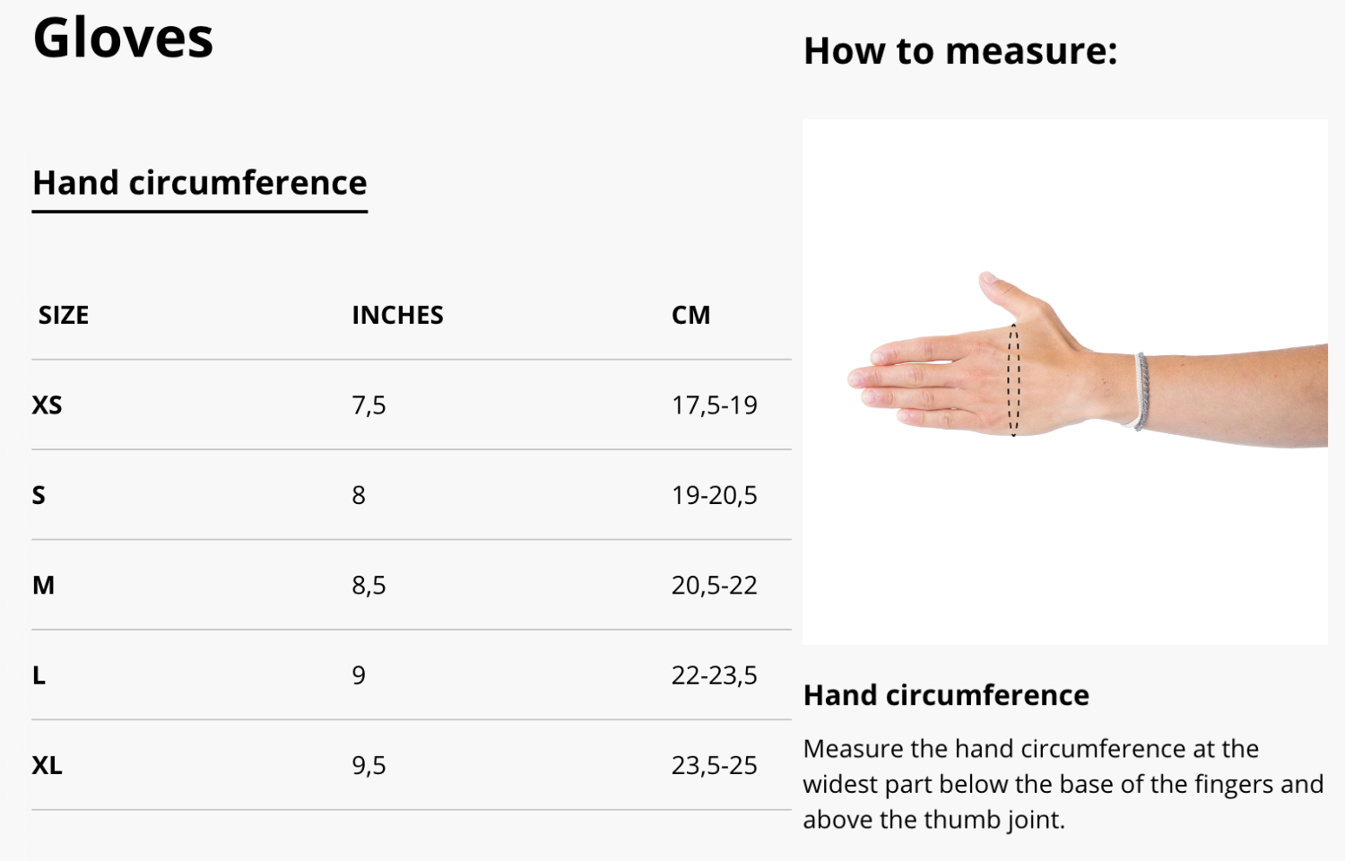Click the SIZE column header
This screenshot has height=861, width=1345.
point(64,315)
